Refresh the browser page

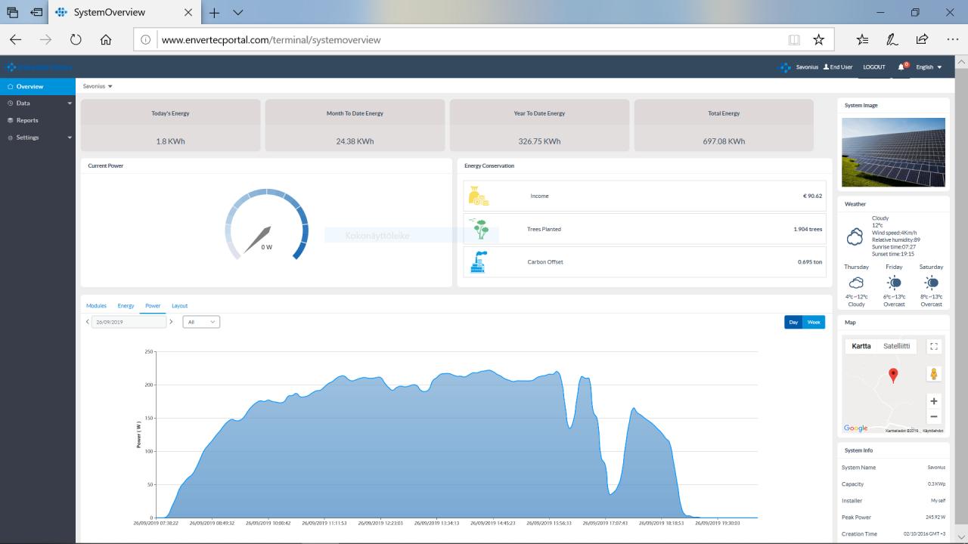click(x=76, y=40)
